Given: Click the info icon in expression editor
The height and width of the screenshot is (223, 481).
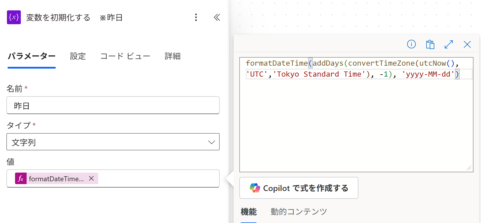Looking at the screenshot, I should pyautogui.click(x=411, y=44).
